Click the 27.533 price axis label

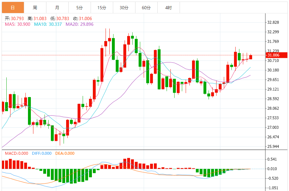273,118
